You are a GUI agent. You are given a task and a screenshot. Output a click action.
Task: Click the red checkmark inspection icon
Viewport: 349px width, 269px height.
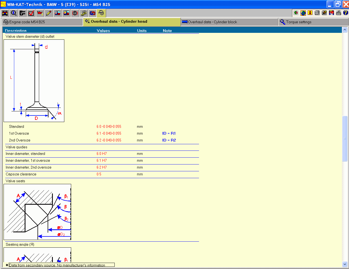click(x=31, y=13)
